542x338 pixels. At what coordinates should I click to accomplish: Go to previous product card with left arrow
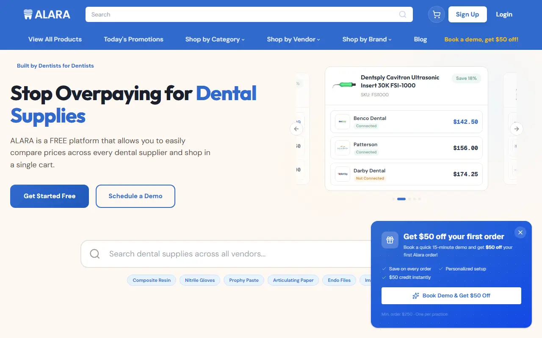pos(296,129)
